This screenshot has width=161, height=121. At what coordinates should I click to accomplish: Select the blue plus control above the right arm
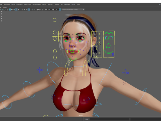click(125, 73)
